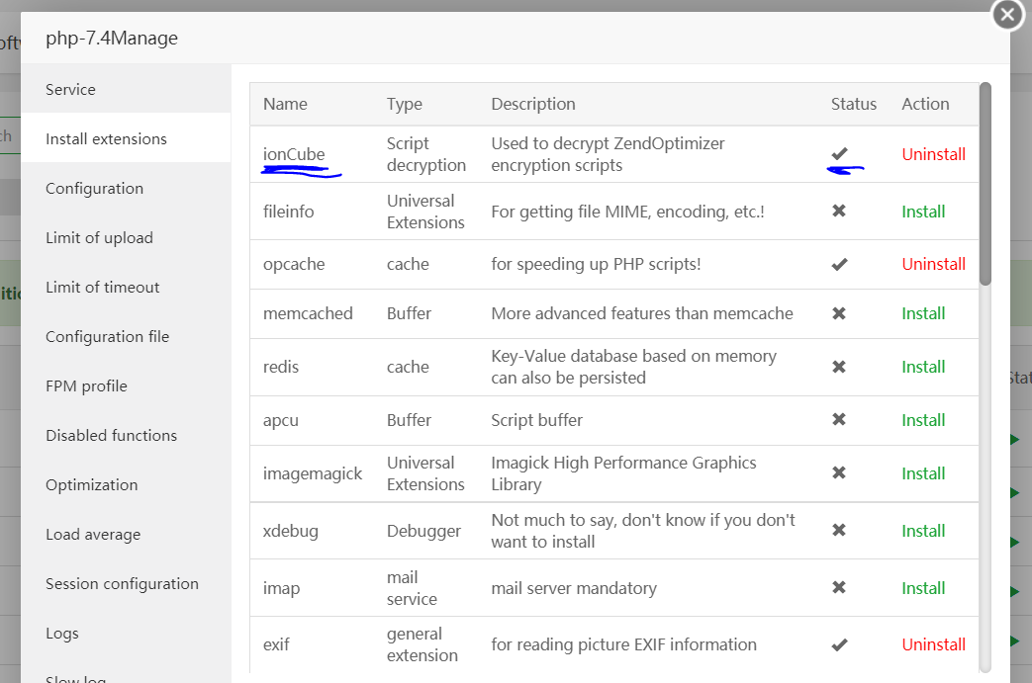Click the redis status X icon

coord(839,367)
